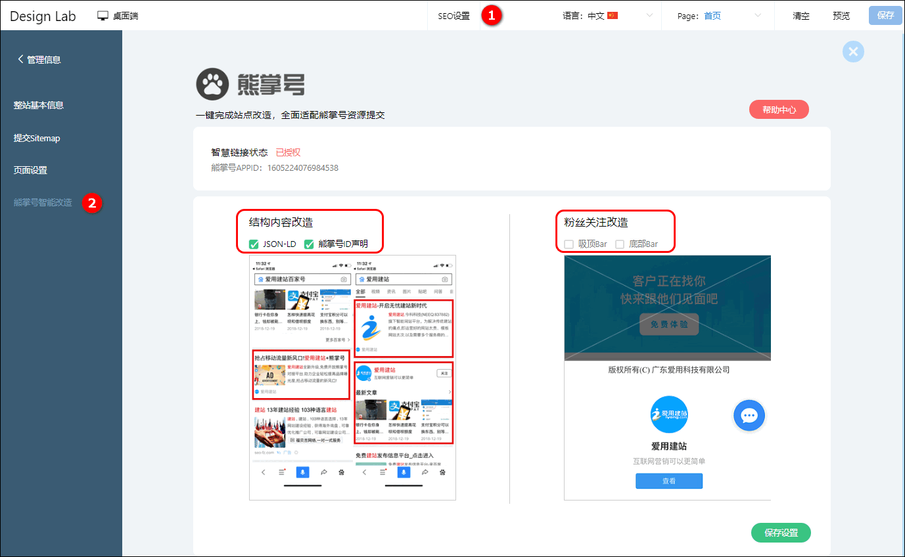
Task: Click the 帮助中心 button
Action: click(x=779, y=110)
